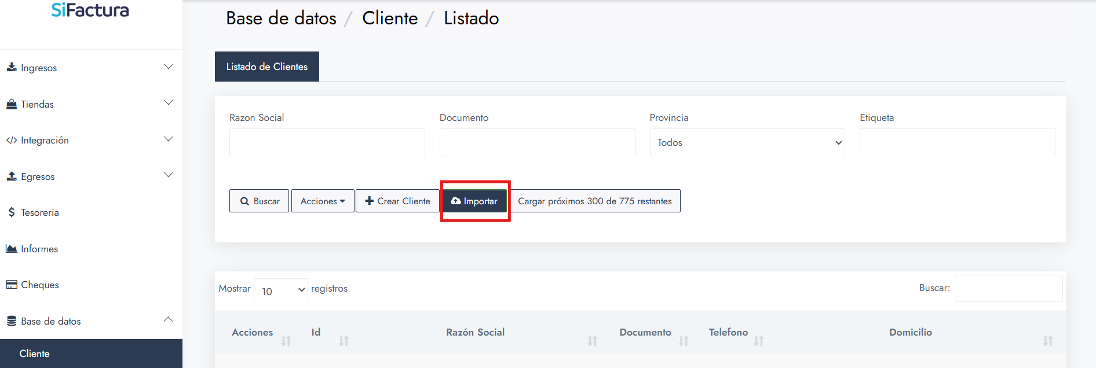1096x368 pixels.
Task: Focus the Razon Social filter field
Action: (327, 142)
